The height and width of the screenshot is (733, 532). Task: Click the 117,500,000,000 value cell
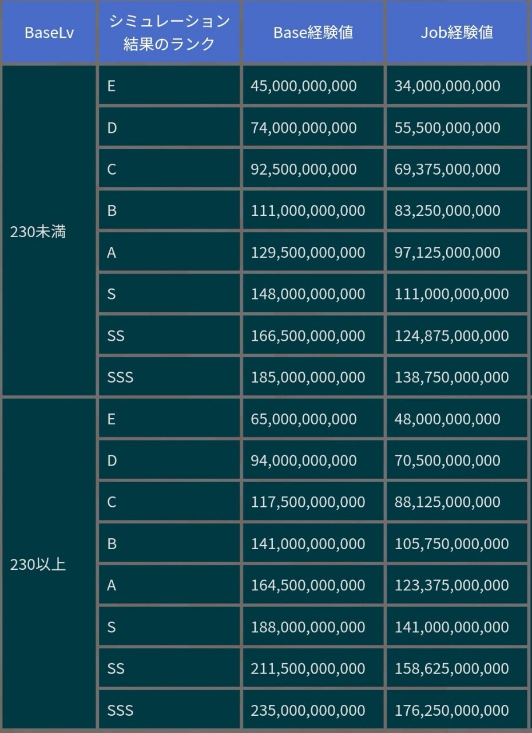[x=308, y=502]
